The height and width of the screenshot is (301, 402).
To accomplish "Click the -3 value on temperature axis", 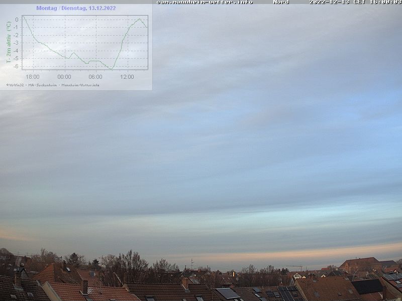I will pyautogui.click(x=17, y=43).
